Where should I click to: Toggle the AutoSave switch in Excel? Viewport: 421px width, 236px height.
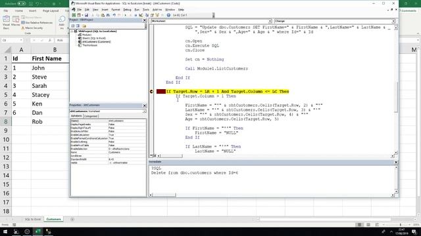pos(21,3)
